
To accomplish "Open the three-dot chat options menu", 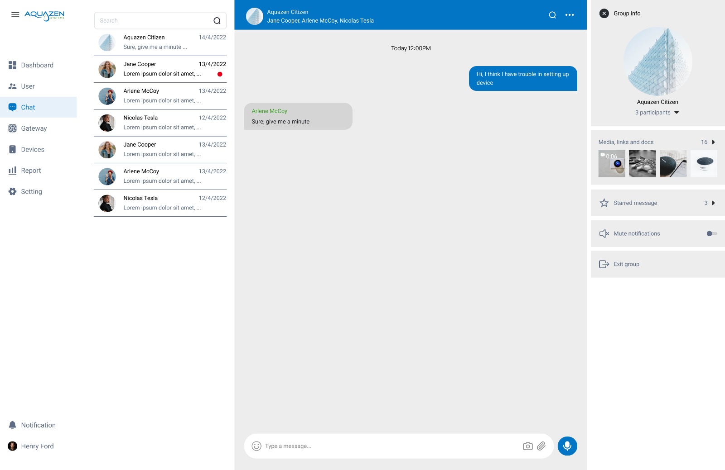I will point(570,15).
